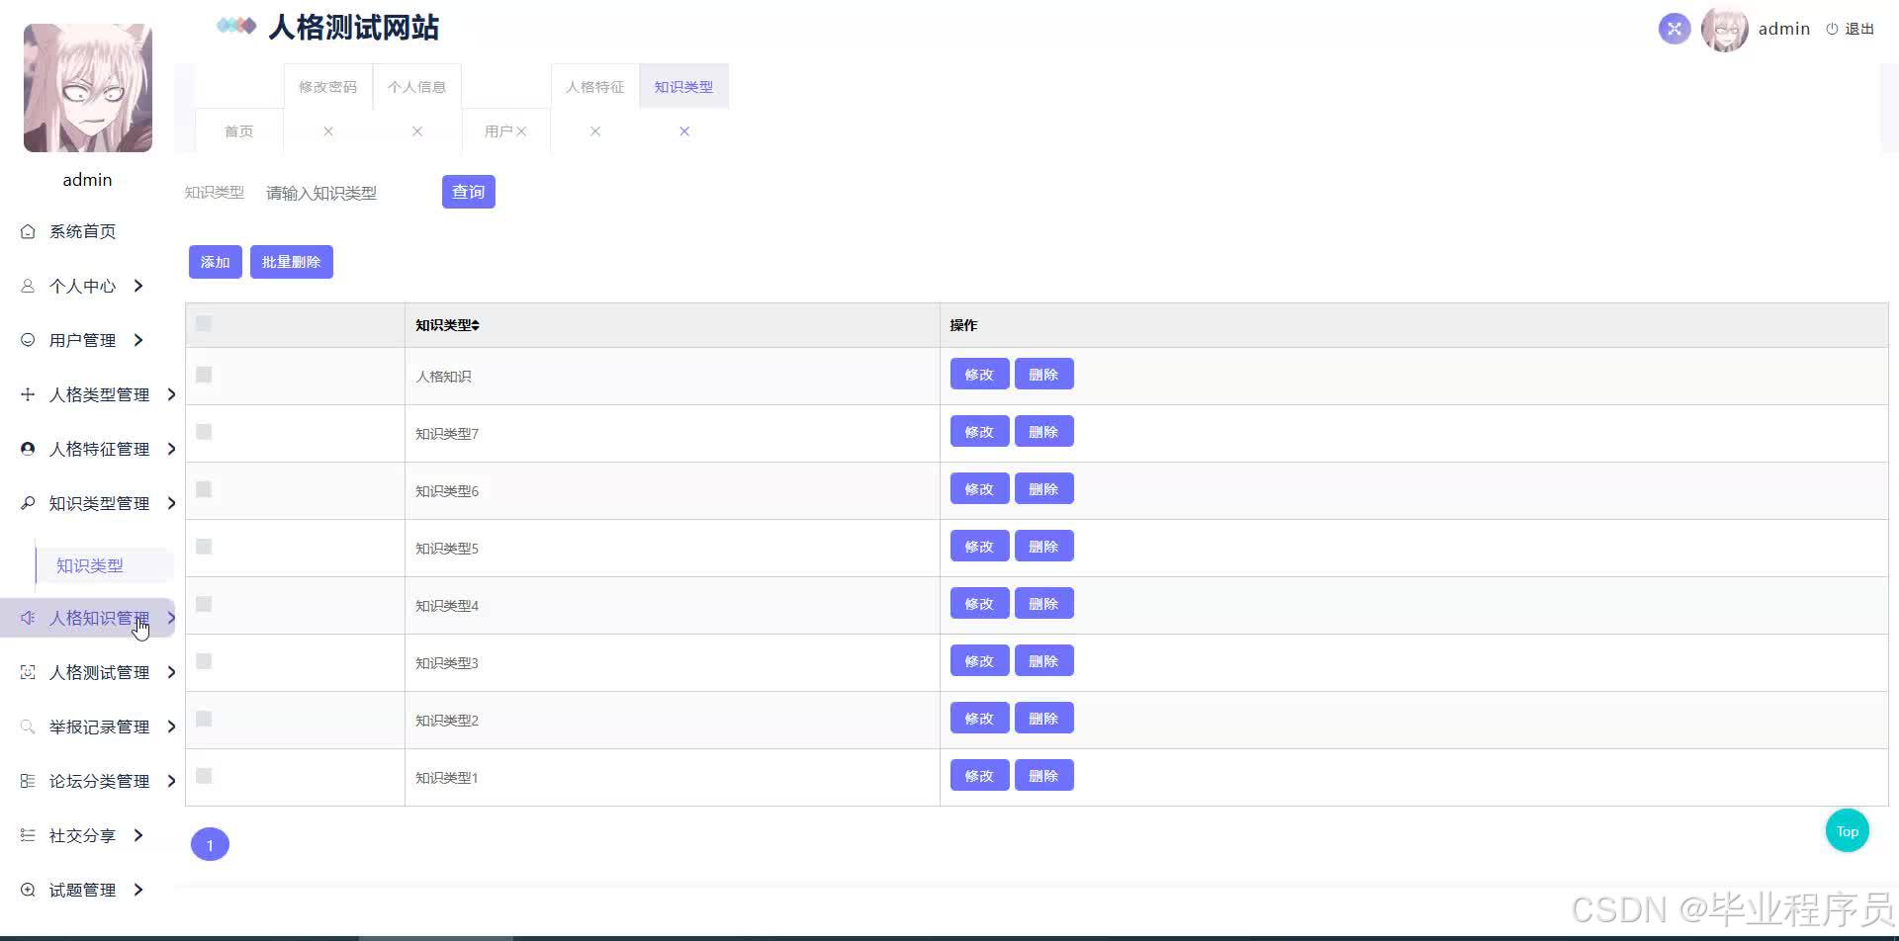This screenshot has width=1899, height=941.
Task: Click the key icon beside 知识类型管理
Action: coord(28,503)
